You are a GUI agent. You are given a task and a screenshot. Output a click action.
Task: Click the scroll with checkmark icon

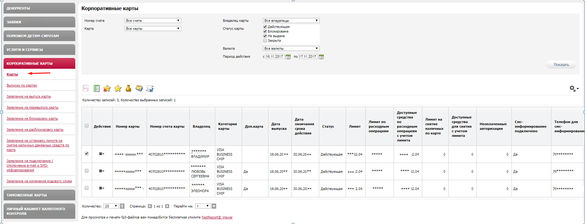[150, 88]
